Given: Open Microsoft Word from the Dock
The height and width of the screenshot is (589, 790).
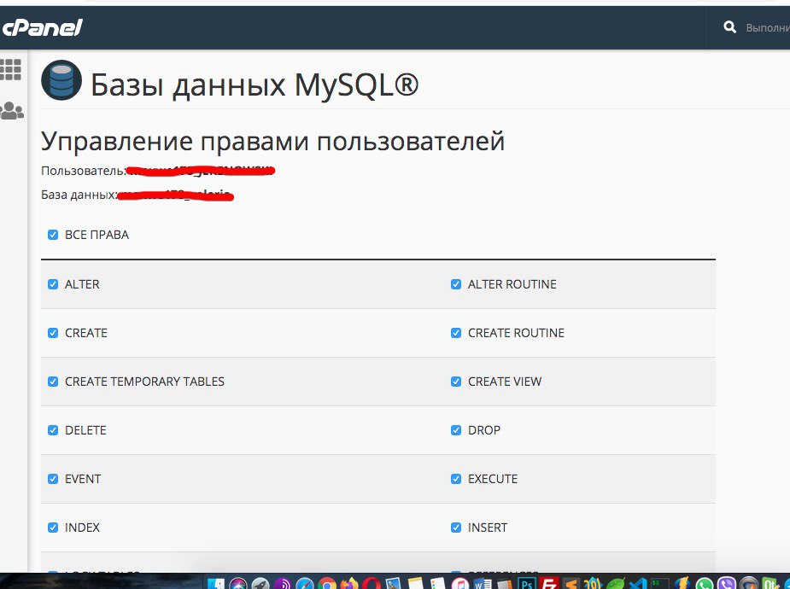Looking at the screenshot, I should pos(483,584).
